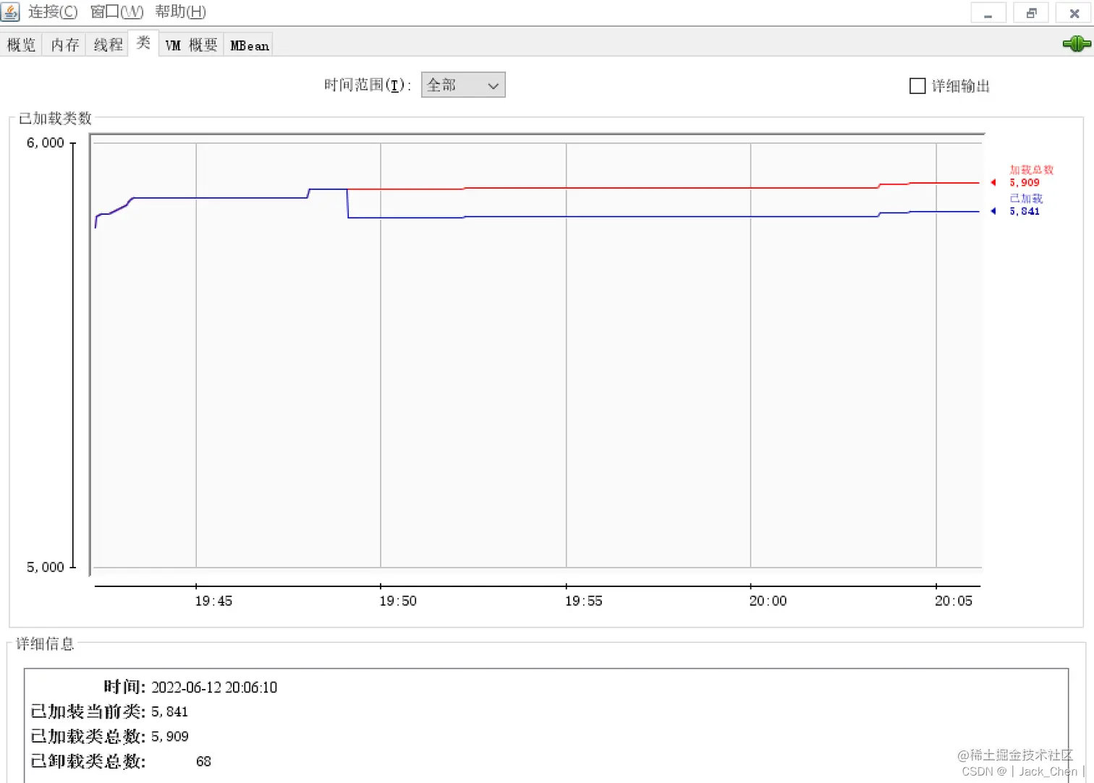This screenshot has width=1094, height=783.
Task: Restore the inner window size
Action: click(1032, 13)
